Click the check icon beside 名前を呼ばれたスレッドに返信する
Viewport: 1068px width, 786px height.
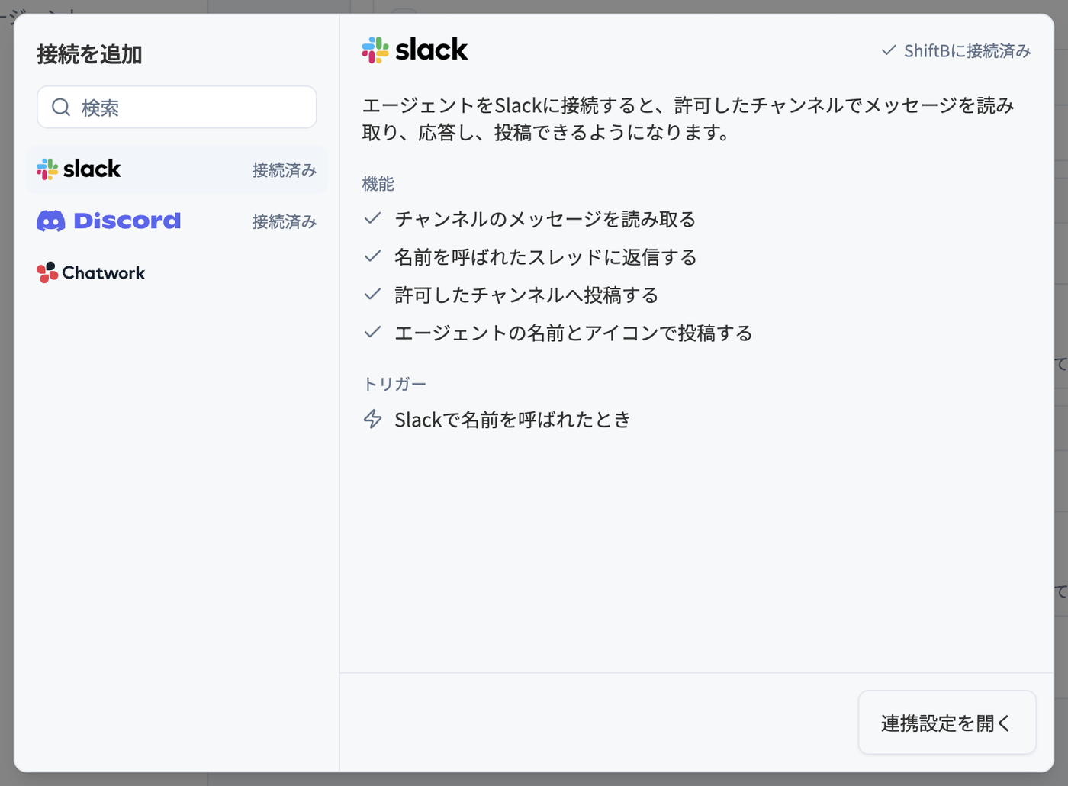(x=372, y=256)
